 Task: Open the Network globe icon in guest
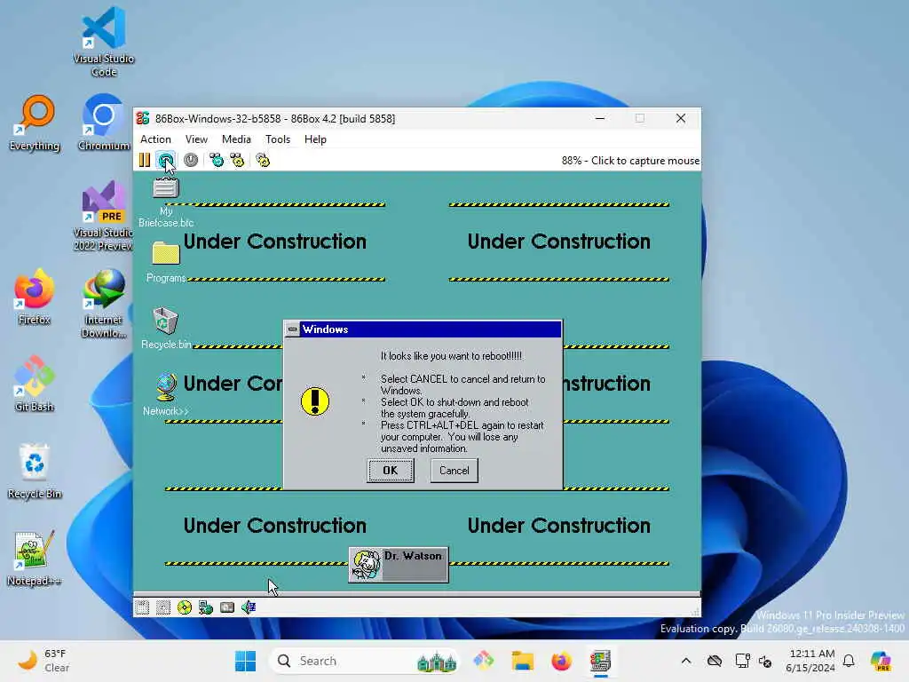tap(166, 394)
